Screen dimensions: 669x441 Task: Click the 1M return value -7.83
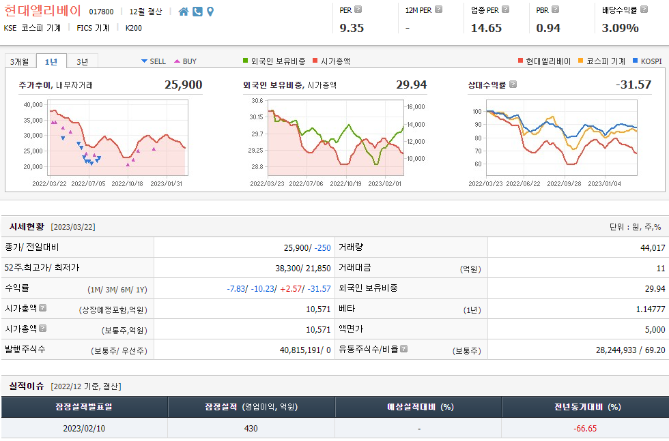(x=236, y=288)
